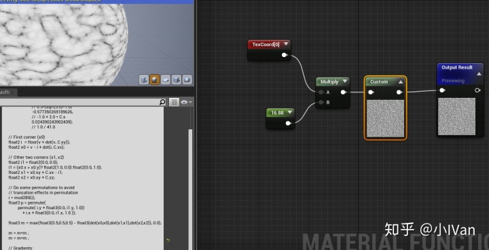Click Custom node input pin
The image size is (489, 250).
(x=371, y=92)
